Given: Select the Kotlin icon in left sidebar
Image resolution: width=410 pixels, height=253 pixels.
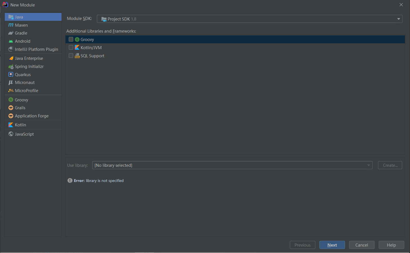Looking at the screenshot, I should (11, 125).
